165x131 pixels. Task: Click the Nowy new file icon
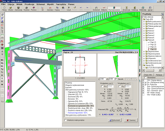[4, 9]
